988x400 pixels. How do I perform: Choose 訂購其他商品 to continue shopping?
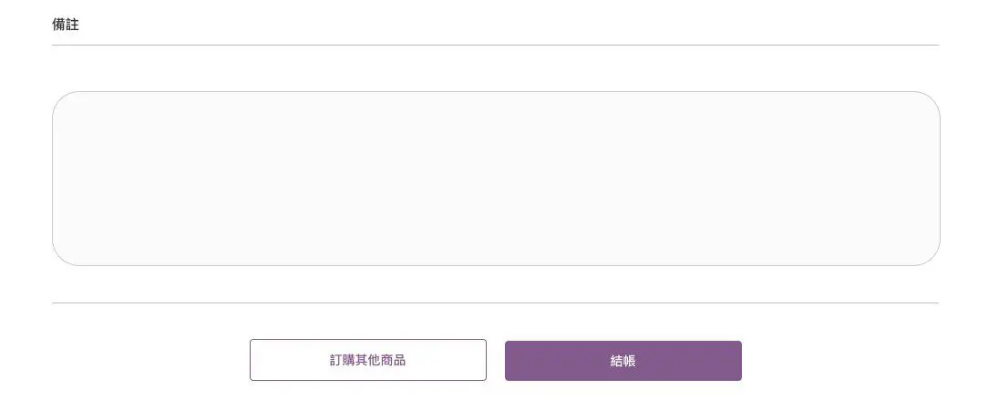[367, 360]
